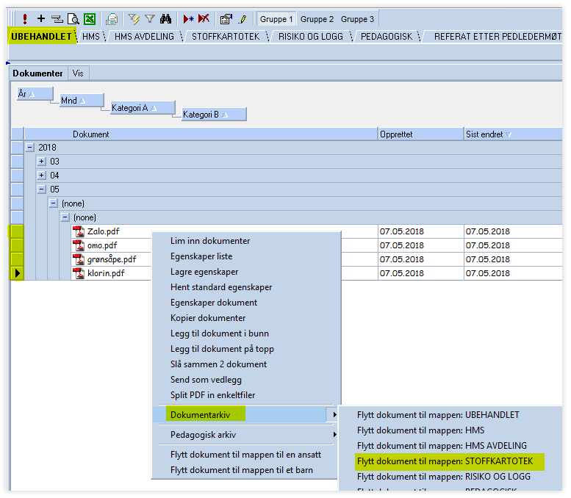The image size is (571, 498).
Task: Choose Legg til dokument i bunn
Action: click(x=220, y=333)
